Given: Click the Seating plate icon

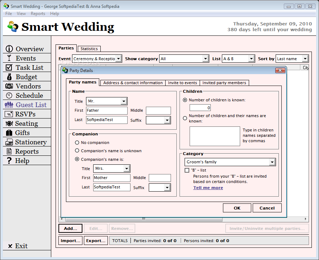Looking at the screenshot, I should (9, 124).
